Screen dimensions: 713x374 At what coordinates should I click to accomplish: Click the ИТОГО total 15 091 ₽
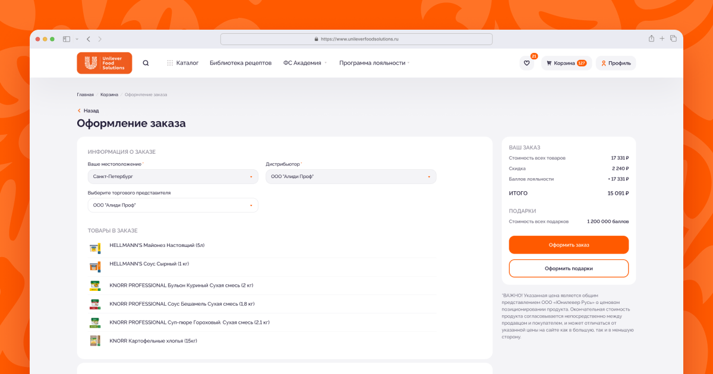pyautogui.click(x=618, y=194)
